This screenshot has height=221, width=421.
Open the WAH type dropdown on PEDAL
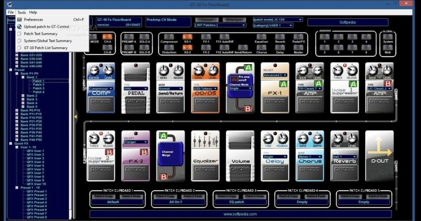136,88
